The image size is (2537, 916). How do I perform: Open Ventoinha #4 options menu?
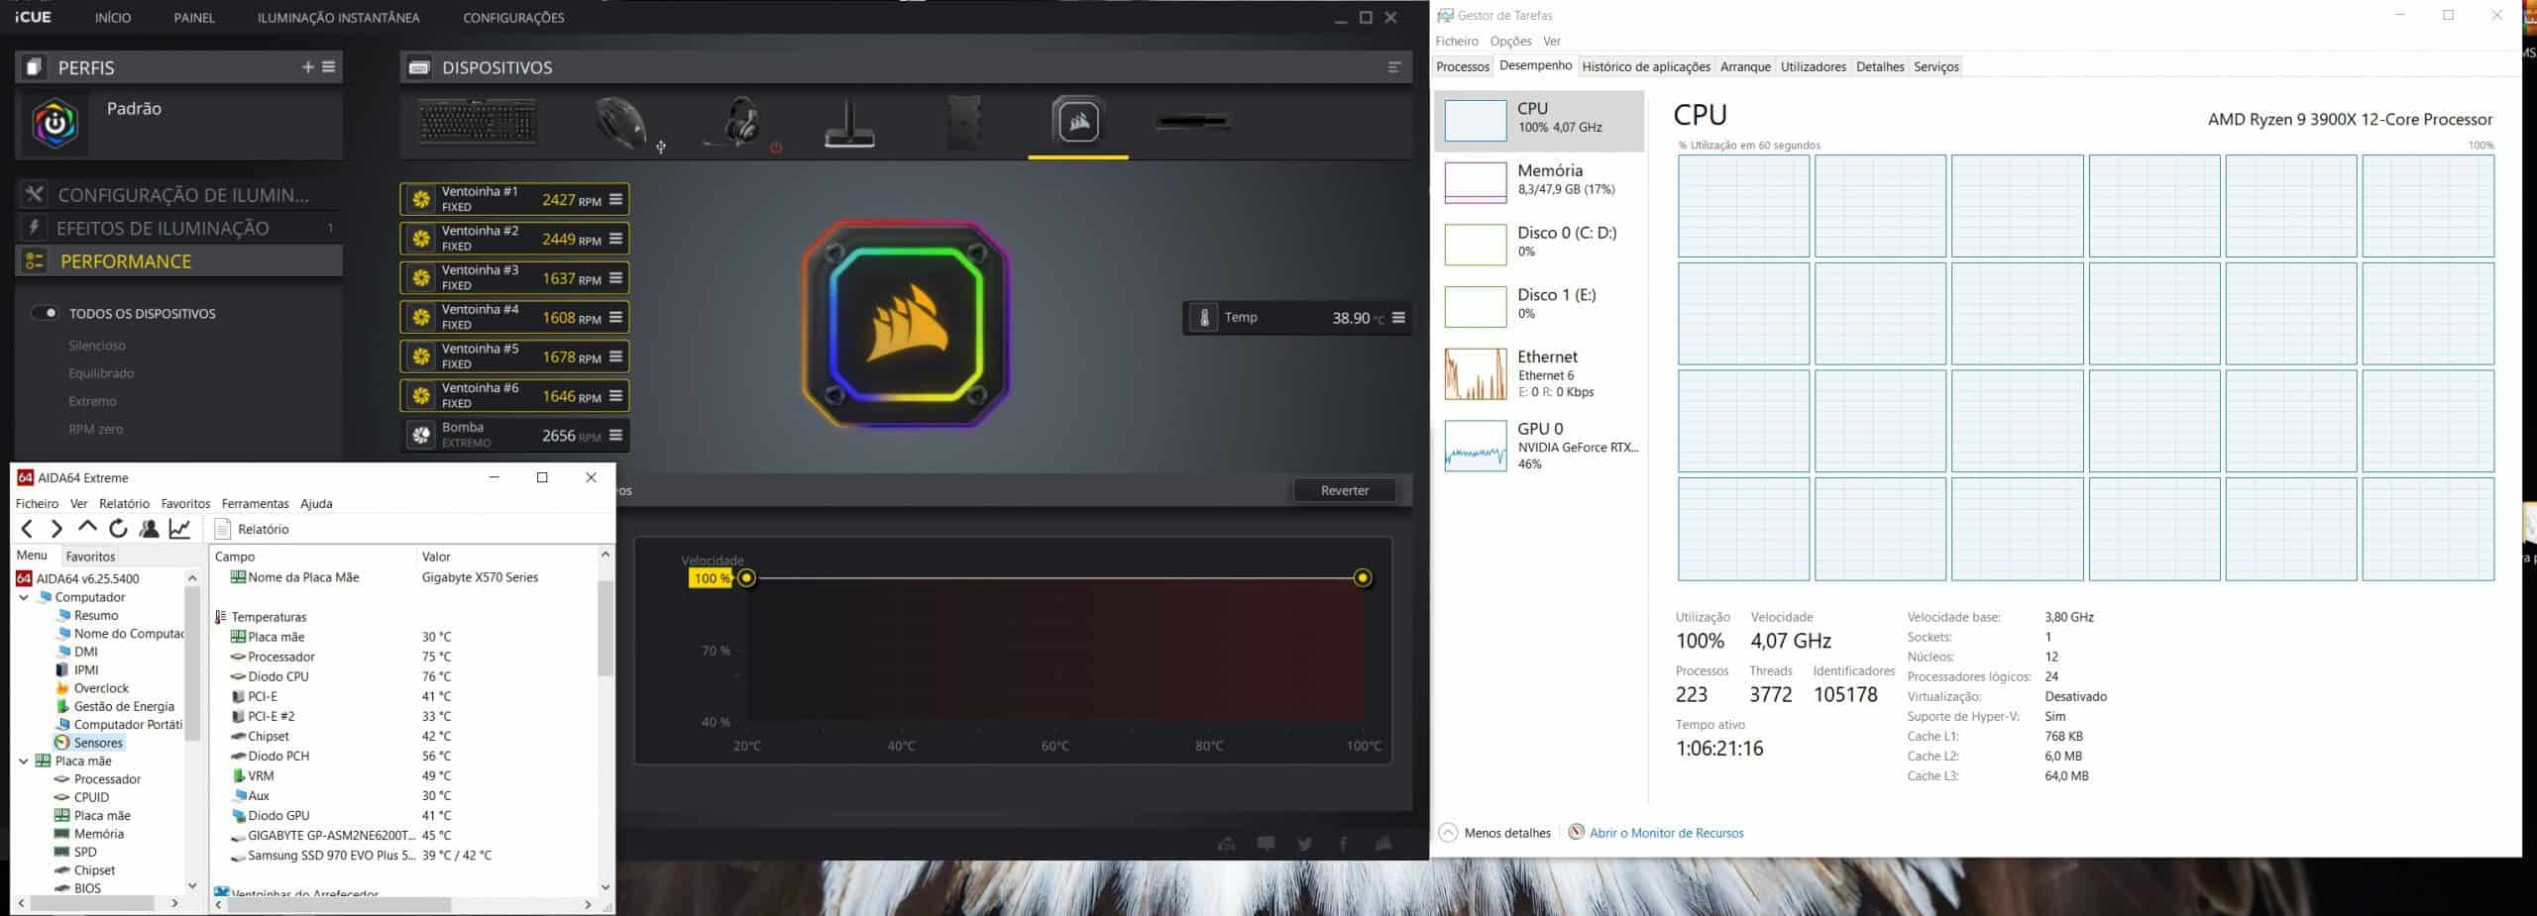tap(615, 317)
